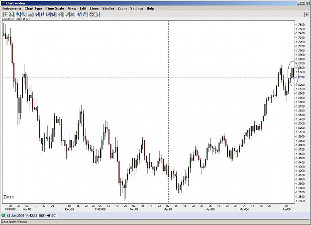This screenshot has width=311, height=225.
Task: Toggle the blue # grid icon
Action: coord(79,14)
